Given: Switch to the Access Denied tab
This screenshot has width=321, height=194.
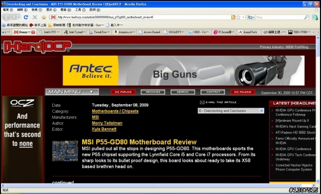Looking at the screenshot, I should tap(149, 32).
